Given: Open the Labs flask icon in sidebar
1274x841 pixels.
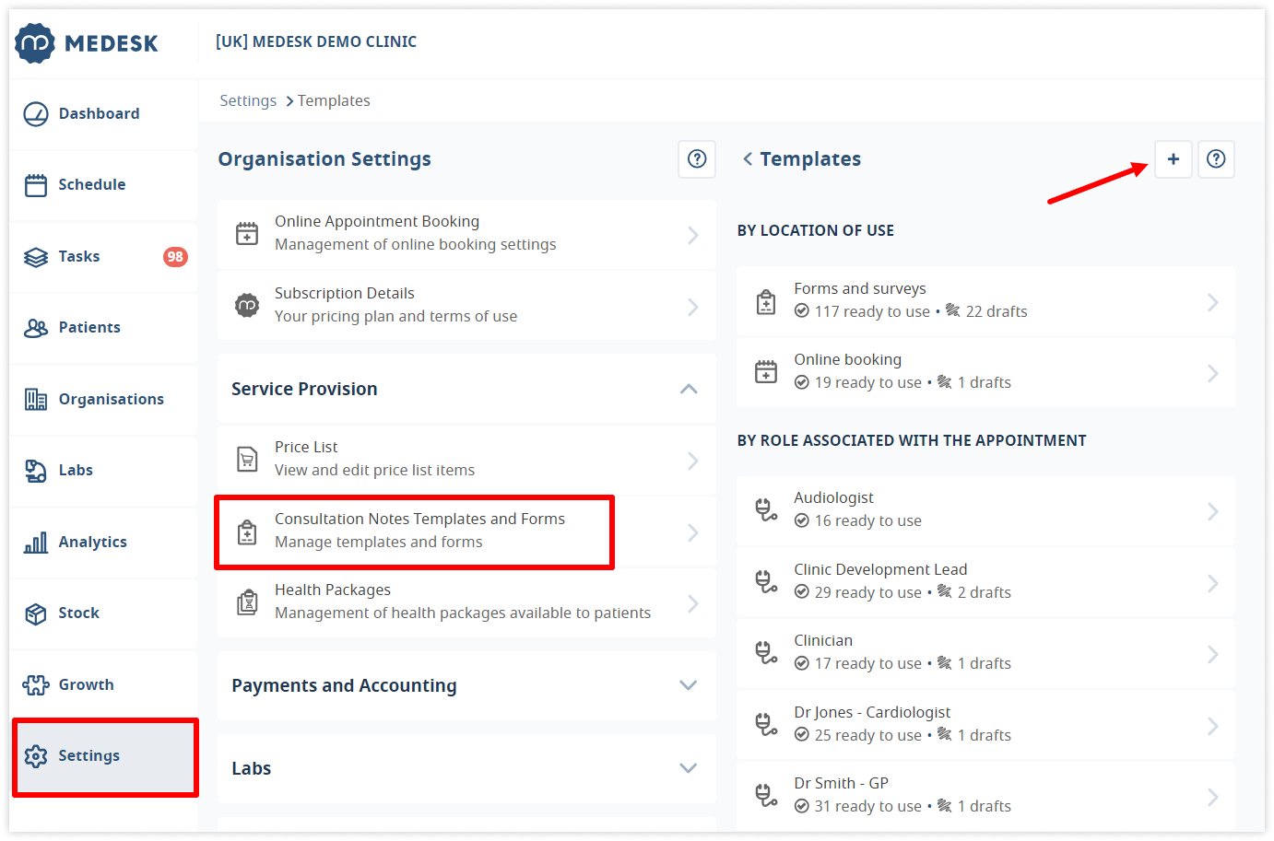Looking at the screenshot, I should [35, 470].
